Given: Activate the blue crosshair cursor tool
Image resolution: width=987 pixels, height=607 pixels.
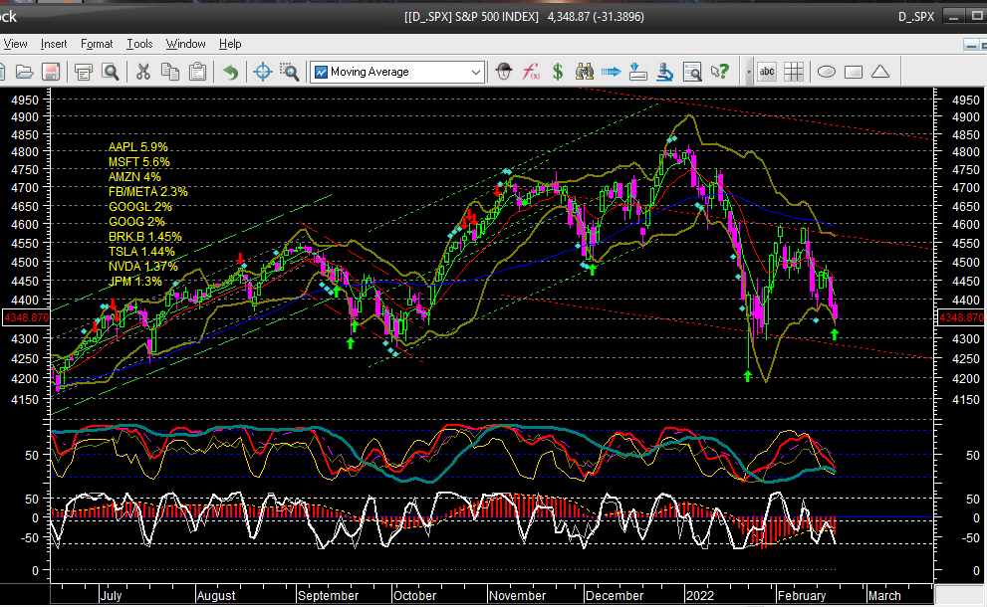Looking at the screenshot, I should tap(262, 72).
